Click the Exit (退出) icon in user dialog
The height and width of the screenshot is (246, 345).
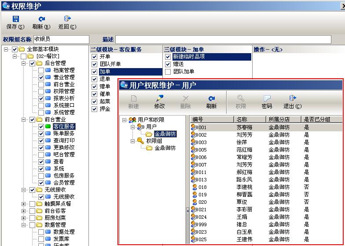(292, 98)
